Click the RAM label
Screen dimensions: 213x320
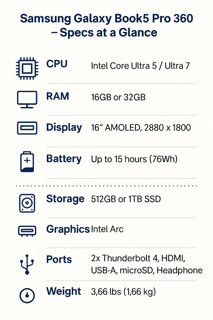57,96
